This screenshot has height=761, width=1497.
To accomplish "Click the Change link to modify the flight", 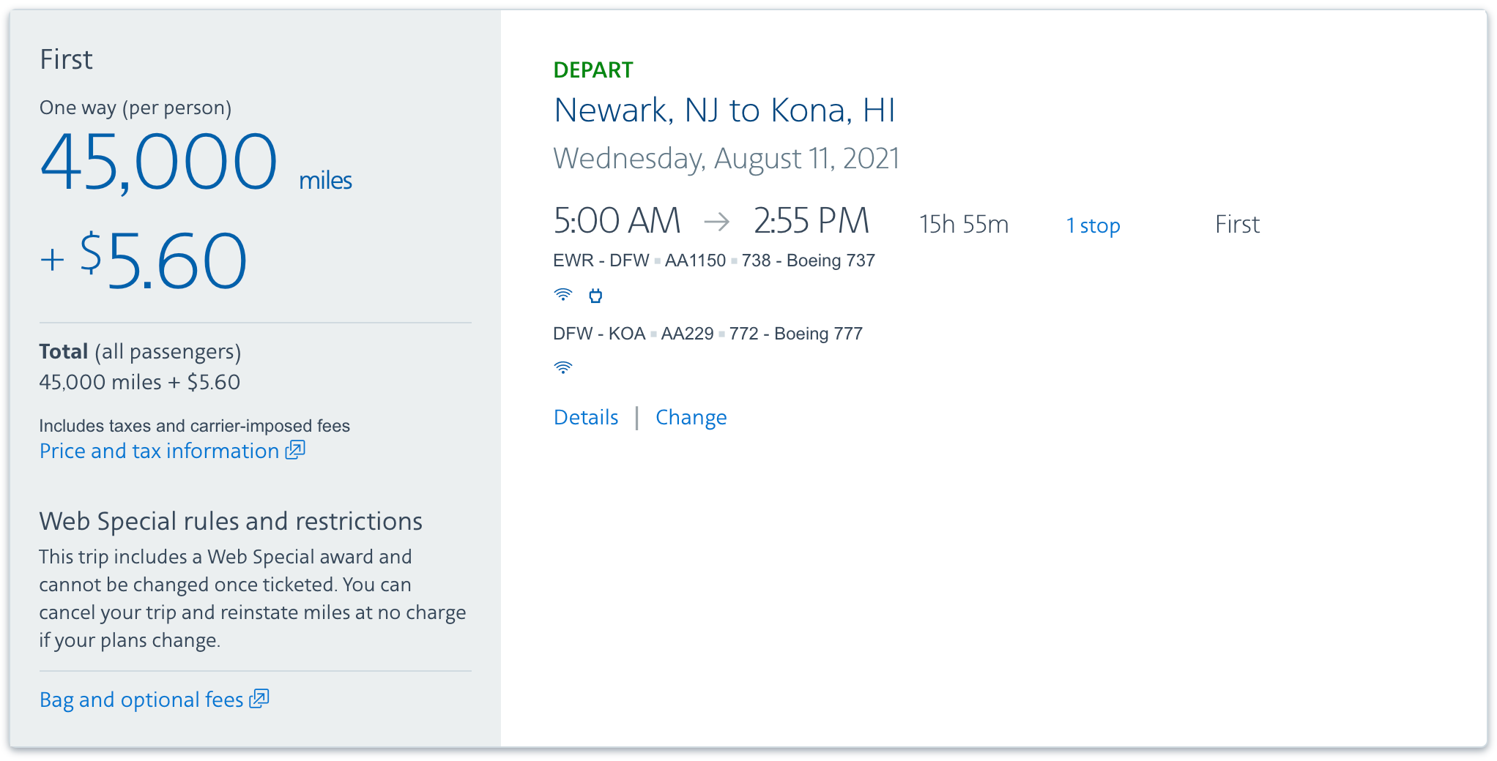I will (x=691, y=417).
